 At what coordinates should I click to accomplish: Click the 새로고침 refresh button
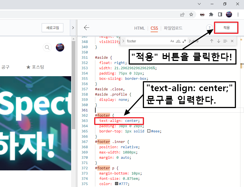point(53,28)
